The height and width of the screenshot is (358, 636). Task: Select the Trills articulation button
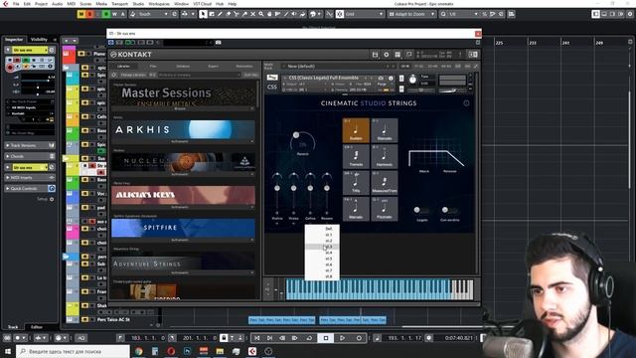pos(356,183)
